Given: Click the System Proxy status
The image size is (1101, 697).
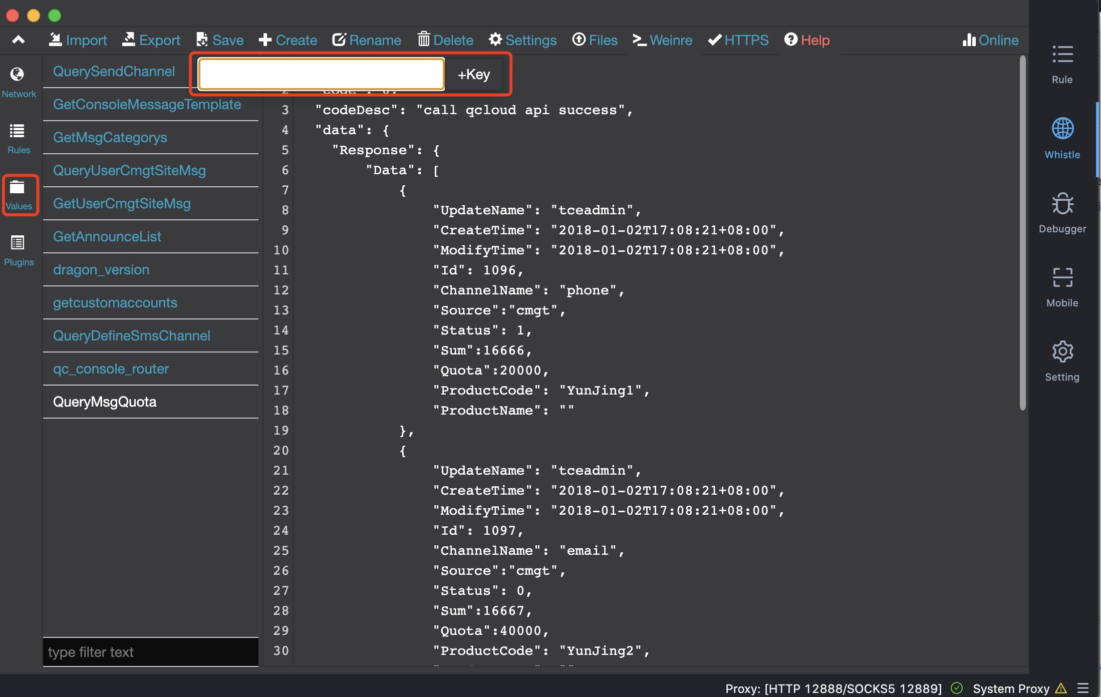Looking at the screenshot, I should tap(1011, 688).
